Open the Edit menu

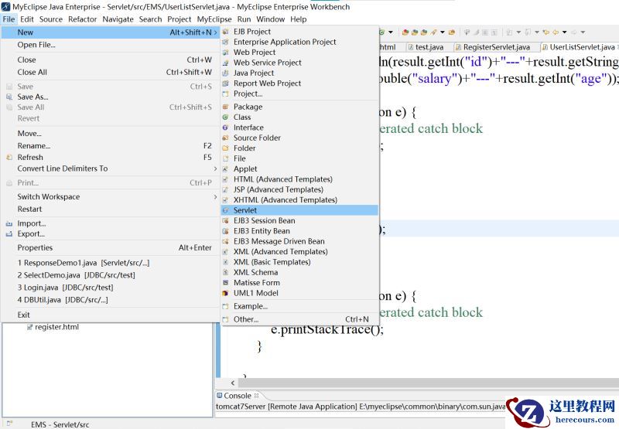click(27, 19)
